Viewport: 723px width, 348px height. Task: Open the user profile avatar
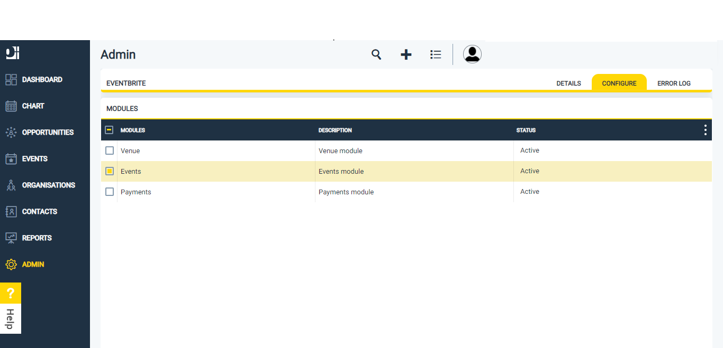pos(472,54)
